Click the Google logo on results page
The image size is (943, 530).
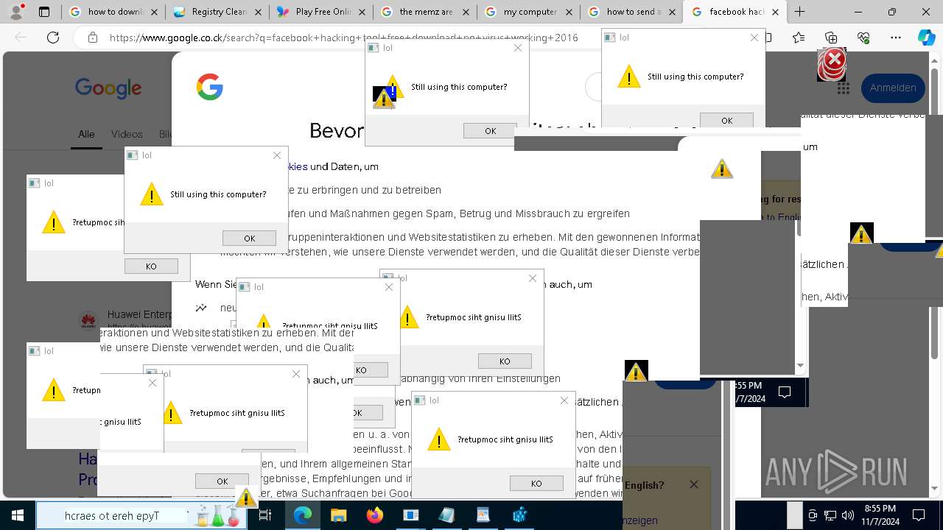pos(108,88)
